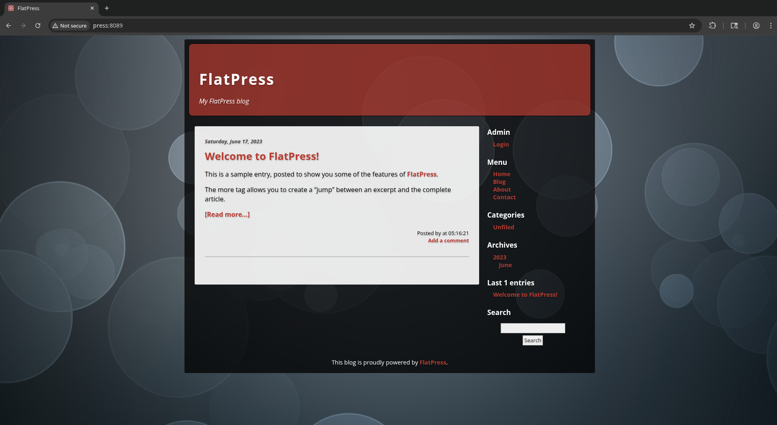Browse the Unfiled category
Screen dimensions: 777x425
click(504, 227)
